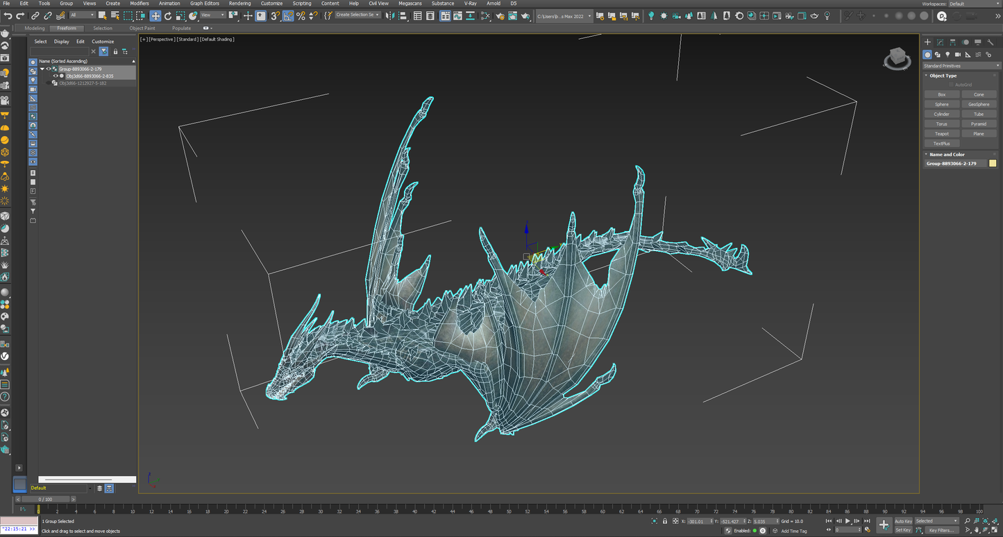Go to the start frame button
This screenshot has height=537, width=1003.
tap(828, 521)
